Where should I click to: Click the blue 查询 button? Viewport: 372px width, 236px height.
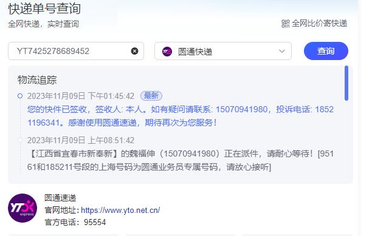pos(326,51)
